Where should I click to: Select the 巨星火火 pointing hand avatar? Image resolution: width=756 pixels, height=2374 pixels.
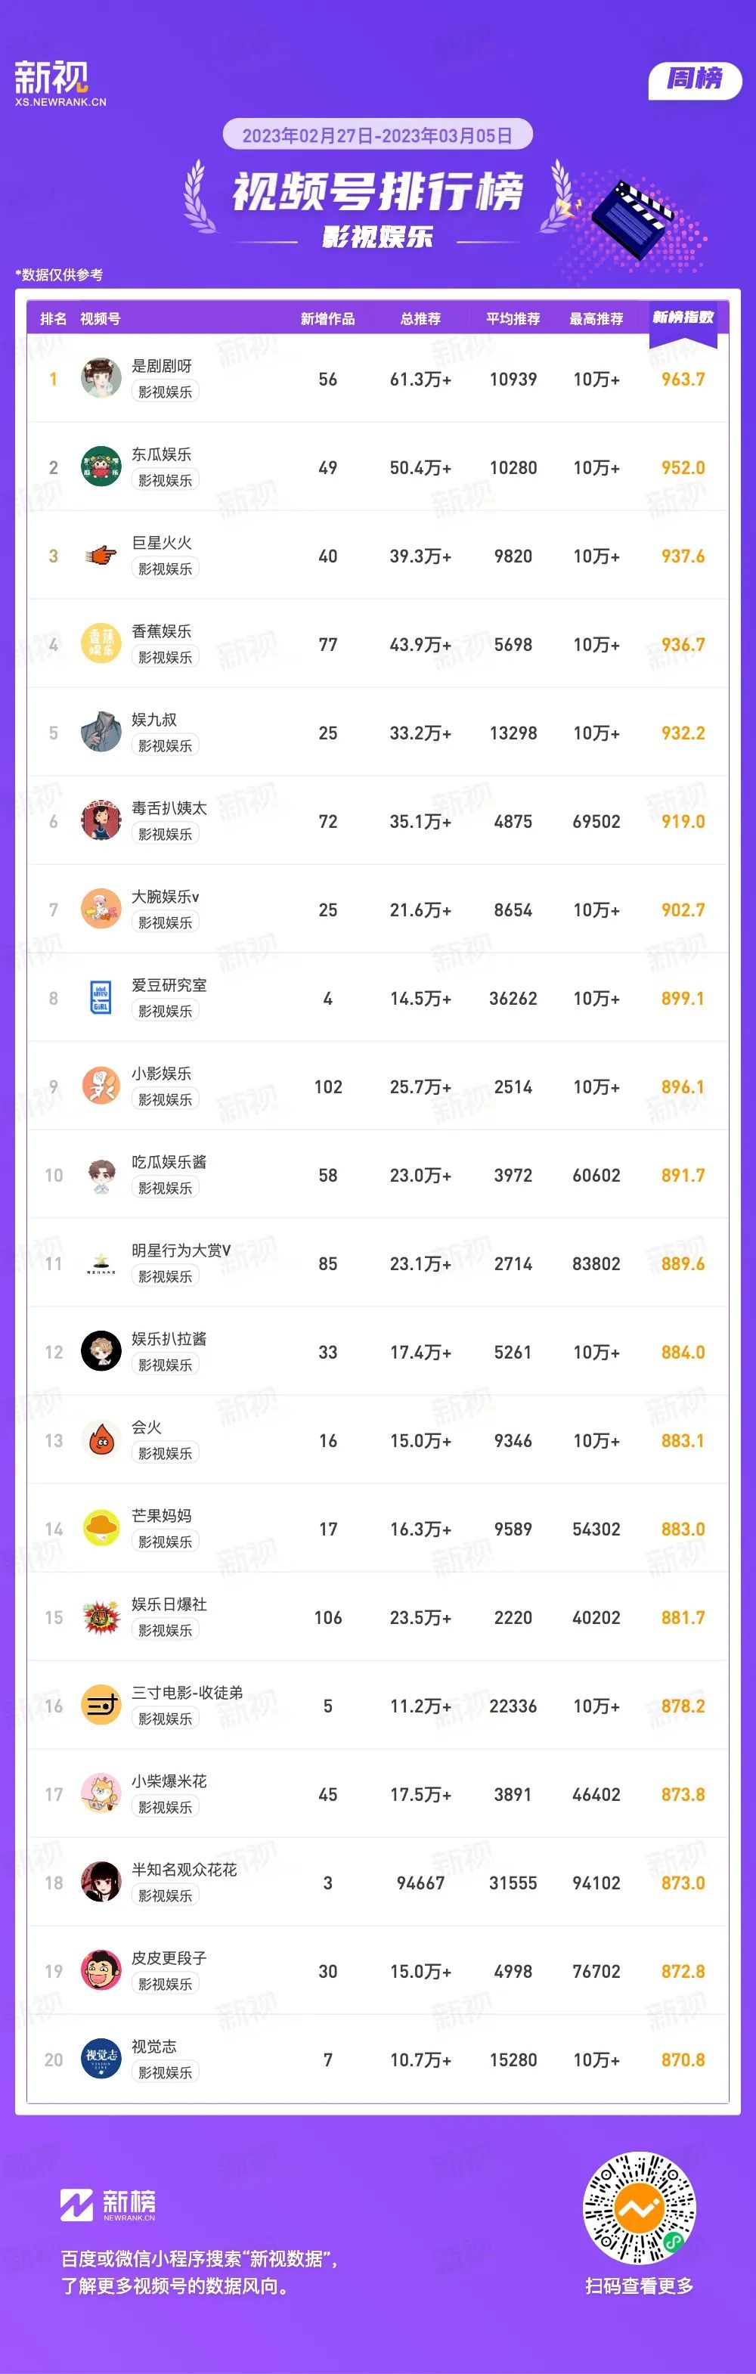coord(101,556)
